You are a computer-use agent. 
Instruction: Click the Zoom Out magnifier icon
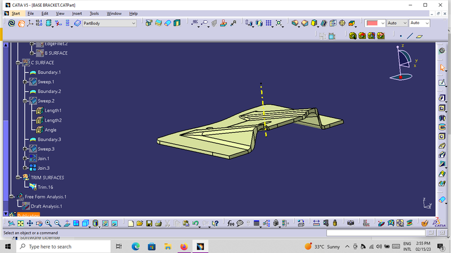tap(58, 223)
